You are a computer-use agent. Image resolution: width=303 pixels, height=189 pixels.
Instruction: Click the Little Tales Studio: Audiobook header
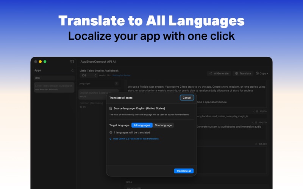pos(99,71)
